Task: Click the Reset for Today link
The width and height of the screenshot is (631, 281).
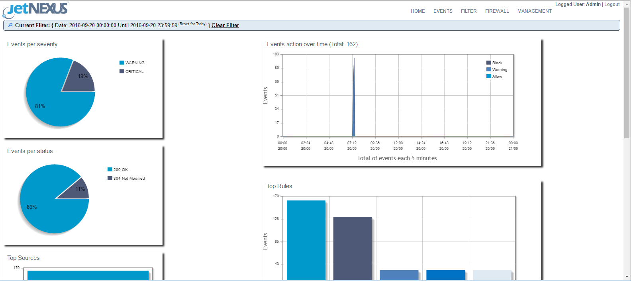Action: (x=193, y=24)
